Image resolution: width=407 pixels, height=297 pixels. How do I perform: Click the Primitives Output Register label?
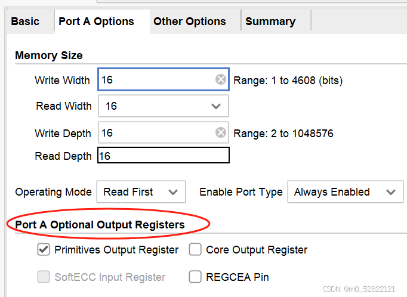point(116,250)
